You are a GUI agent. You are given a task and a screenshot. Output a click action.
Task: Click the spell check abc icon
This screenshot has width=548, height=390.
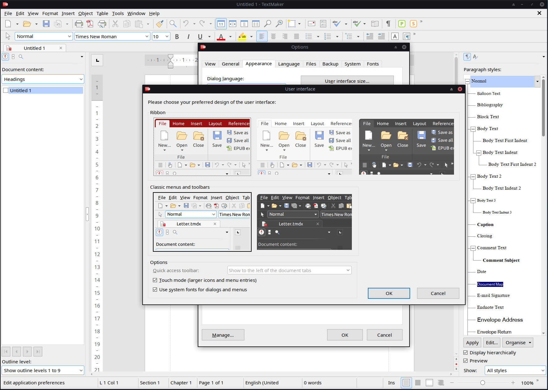pos(337,24)
